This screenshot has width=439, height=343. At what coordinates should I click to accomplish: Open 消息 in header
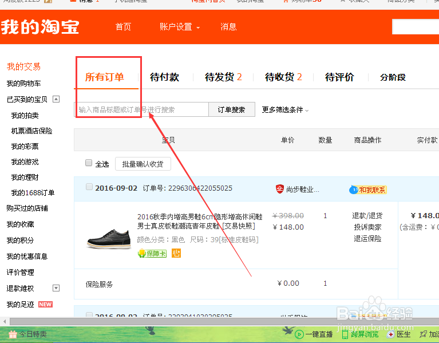tap(228, 27)
